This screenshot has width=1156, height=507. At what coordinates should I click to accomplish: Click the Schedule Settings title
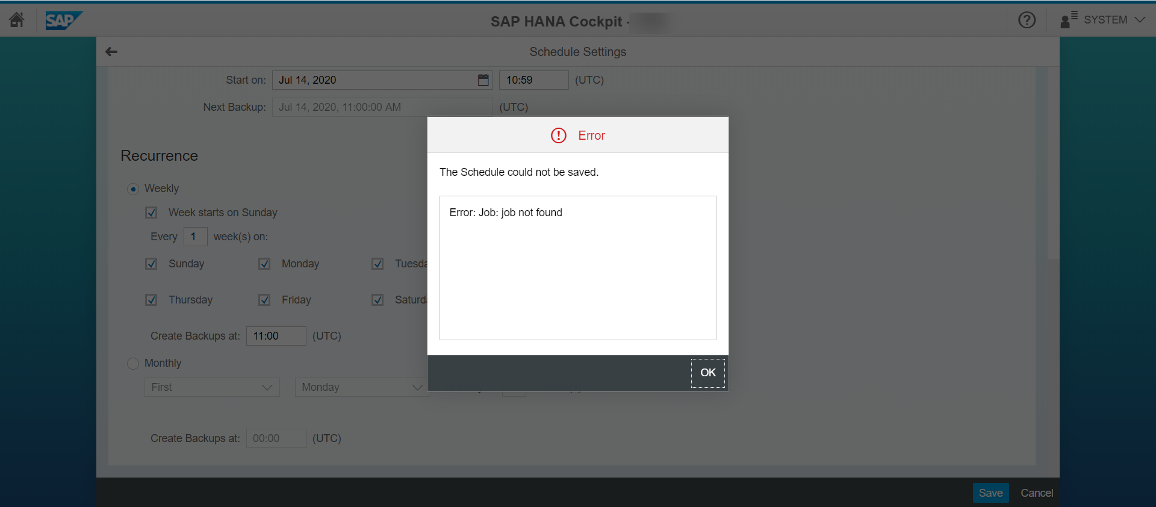(x=578, y=52)
